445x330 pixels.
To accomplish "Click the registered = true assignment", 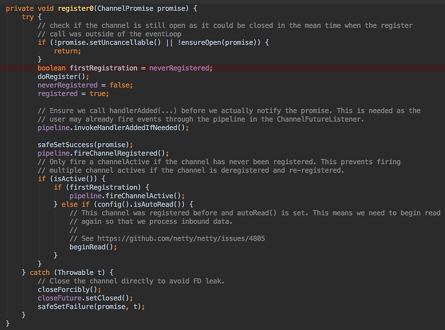I will click(73, 94).
